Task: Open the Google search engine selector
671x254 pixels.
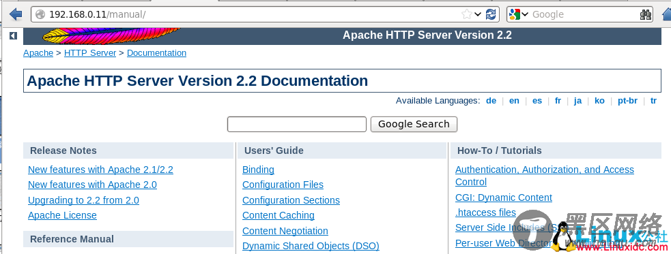Action: pos(518,14)
